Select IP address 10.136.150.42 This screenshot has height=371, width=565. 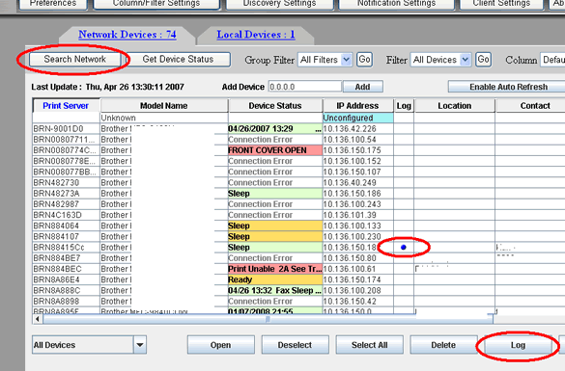[x=357, y=302]
